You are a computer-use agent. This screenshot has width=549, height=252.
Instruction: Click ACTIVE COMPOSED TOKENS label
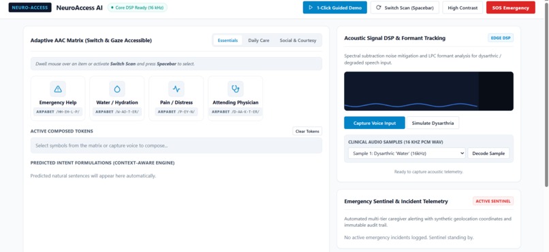(61, 131)
